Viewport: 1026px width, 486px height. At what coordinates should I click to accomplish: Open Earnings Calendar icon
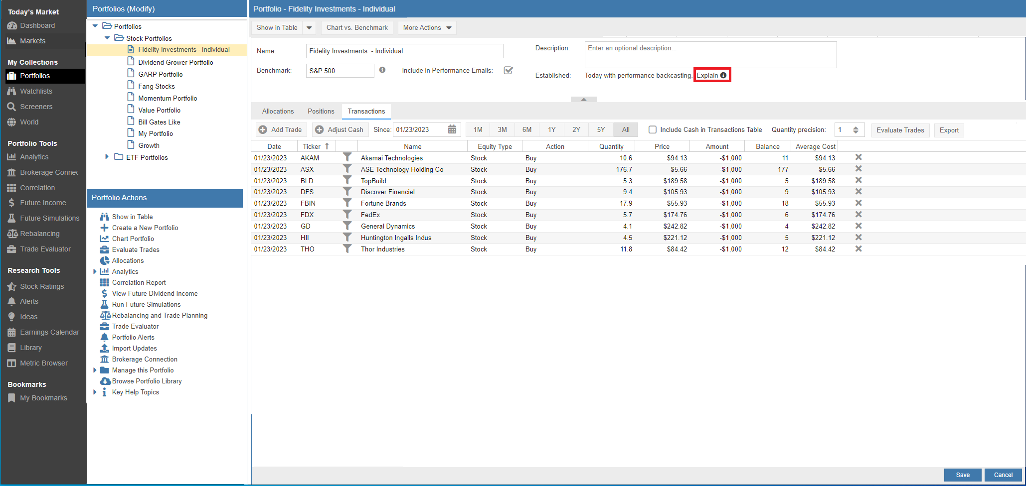pos(11,332)
